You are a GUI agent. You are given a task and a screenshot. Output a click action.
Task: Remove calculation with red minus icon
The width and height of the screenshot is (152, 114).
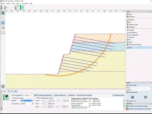12,91
